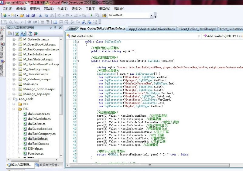This screenshot has width=243, height=171.
Task: Click the Undo arrow icon
Action: pos(59,15)
